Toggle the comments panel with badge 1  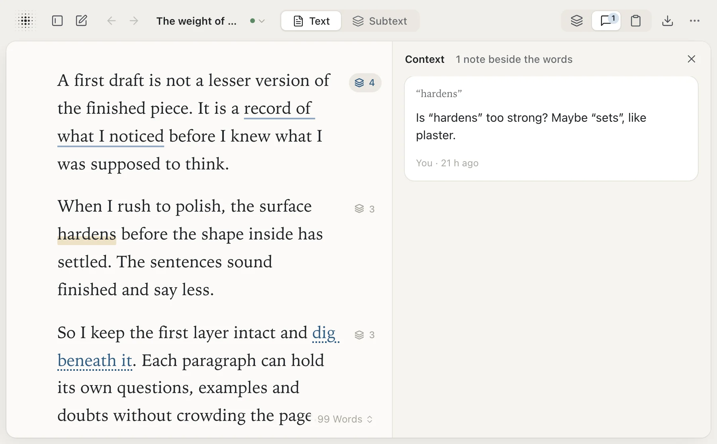pyautogui.click(x=606, y=21)
